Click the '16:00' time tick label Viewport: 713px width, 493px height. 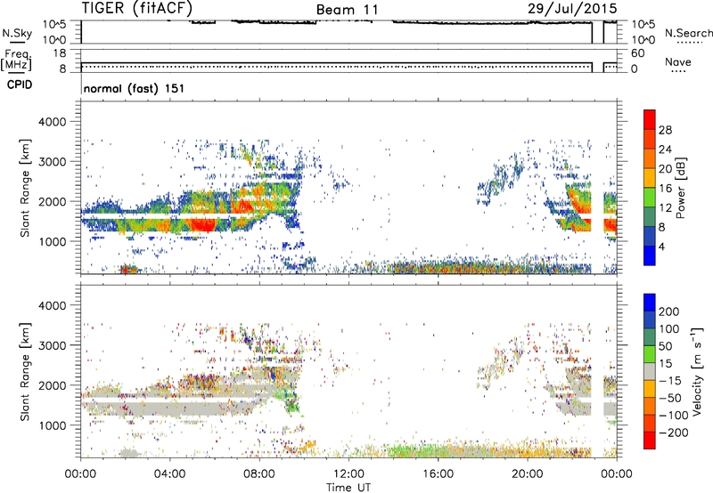pyautogui.click(x=438, y=474)
